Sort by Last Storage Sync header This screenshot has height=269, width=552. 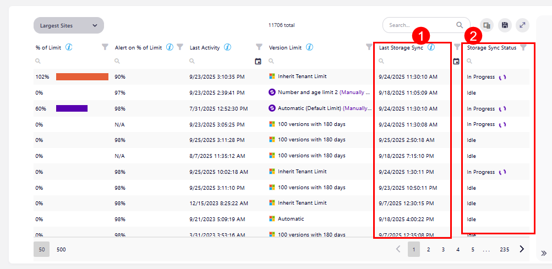click(401, 47)
